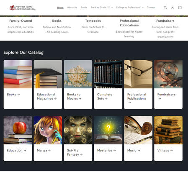Click the stacked colorful books thumbnail
Screen dimensions: 188x172
18,74
